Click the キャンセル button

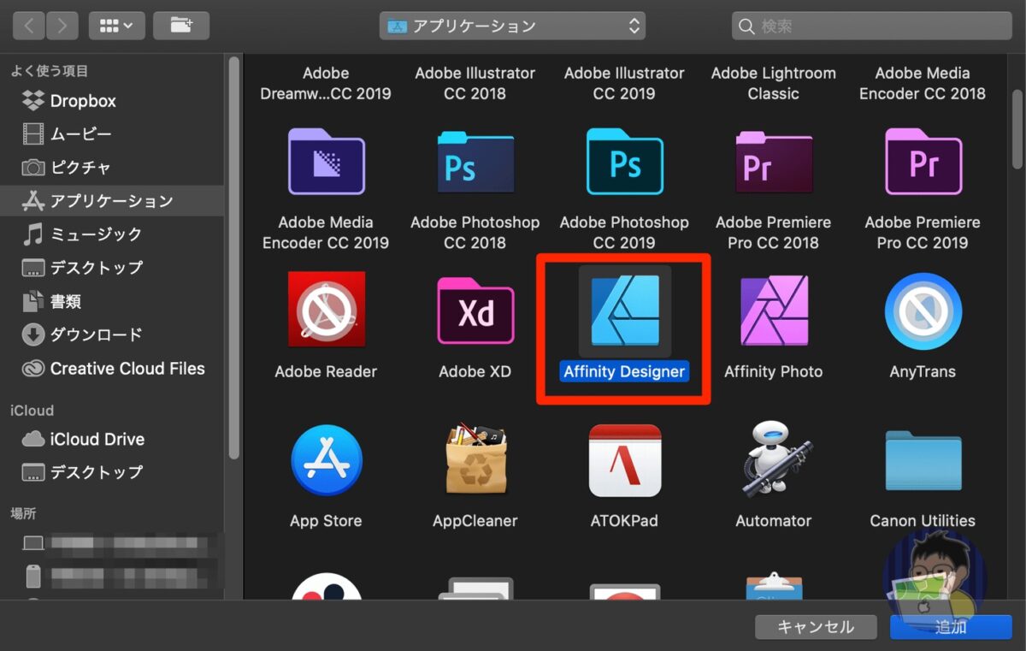tap(816, 627)
